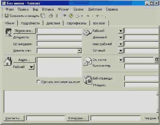This screenshot has height=125, width=160.
Task: Click the follow-up flag toolbar icon
Action: (65, 16)
